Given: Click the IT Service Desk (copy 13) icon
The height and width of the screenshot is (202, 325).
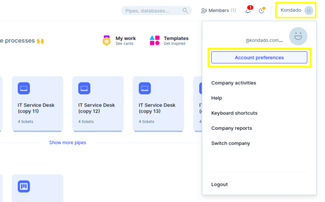Looking at the screenshot, I should click(145, 89).
